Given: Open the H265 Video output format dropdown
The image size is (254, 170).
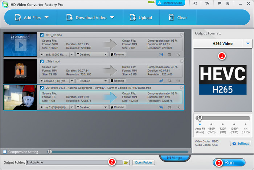Looking at the screenshot, I should [248, 43].
